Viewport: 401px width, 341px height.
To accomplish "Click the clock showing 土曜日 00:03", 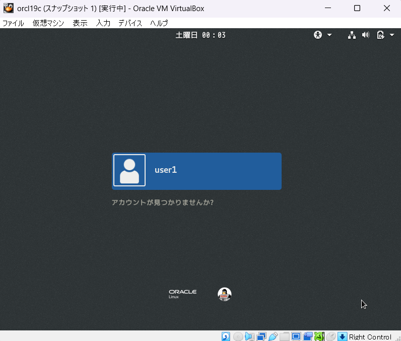I will coord(201,35).
